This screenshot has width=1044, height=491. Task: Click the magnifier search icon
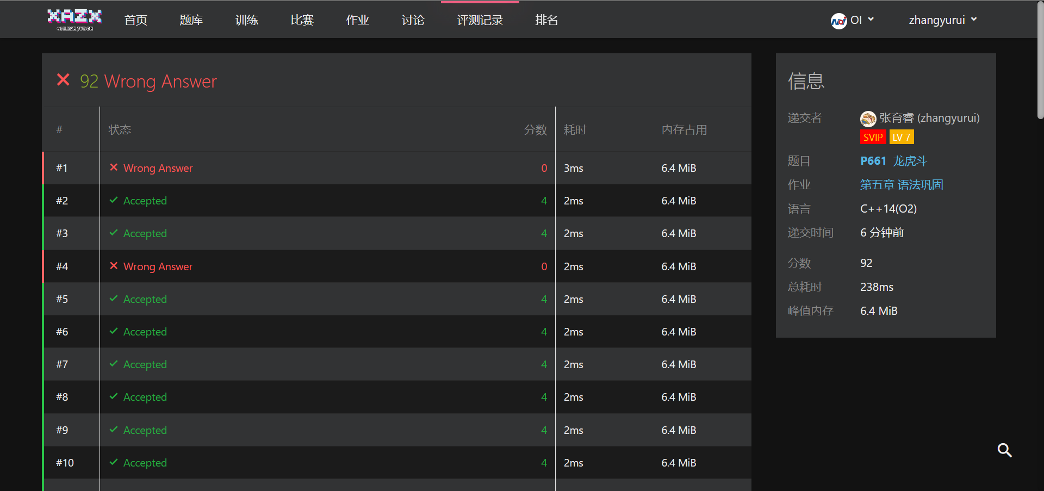click(x=1004, y=450)
